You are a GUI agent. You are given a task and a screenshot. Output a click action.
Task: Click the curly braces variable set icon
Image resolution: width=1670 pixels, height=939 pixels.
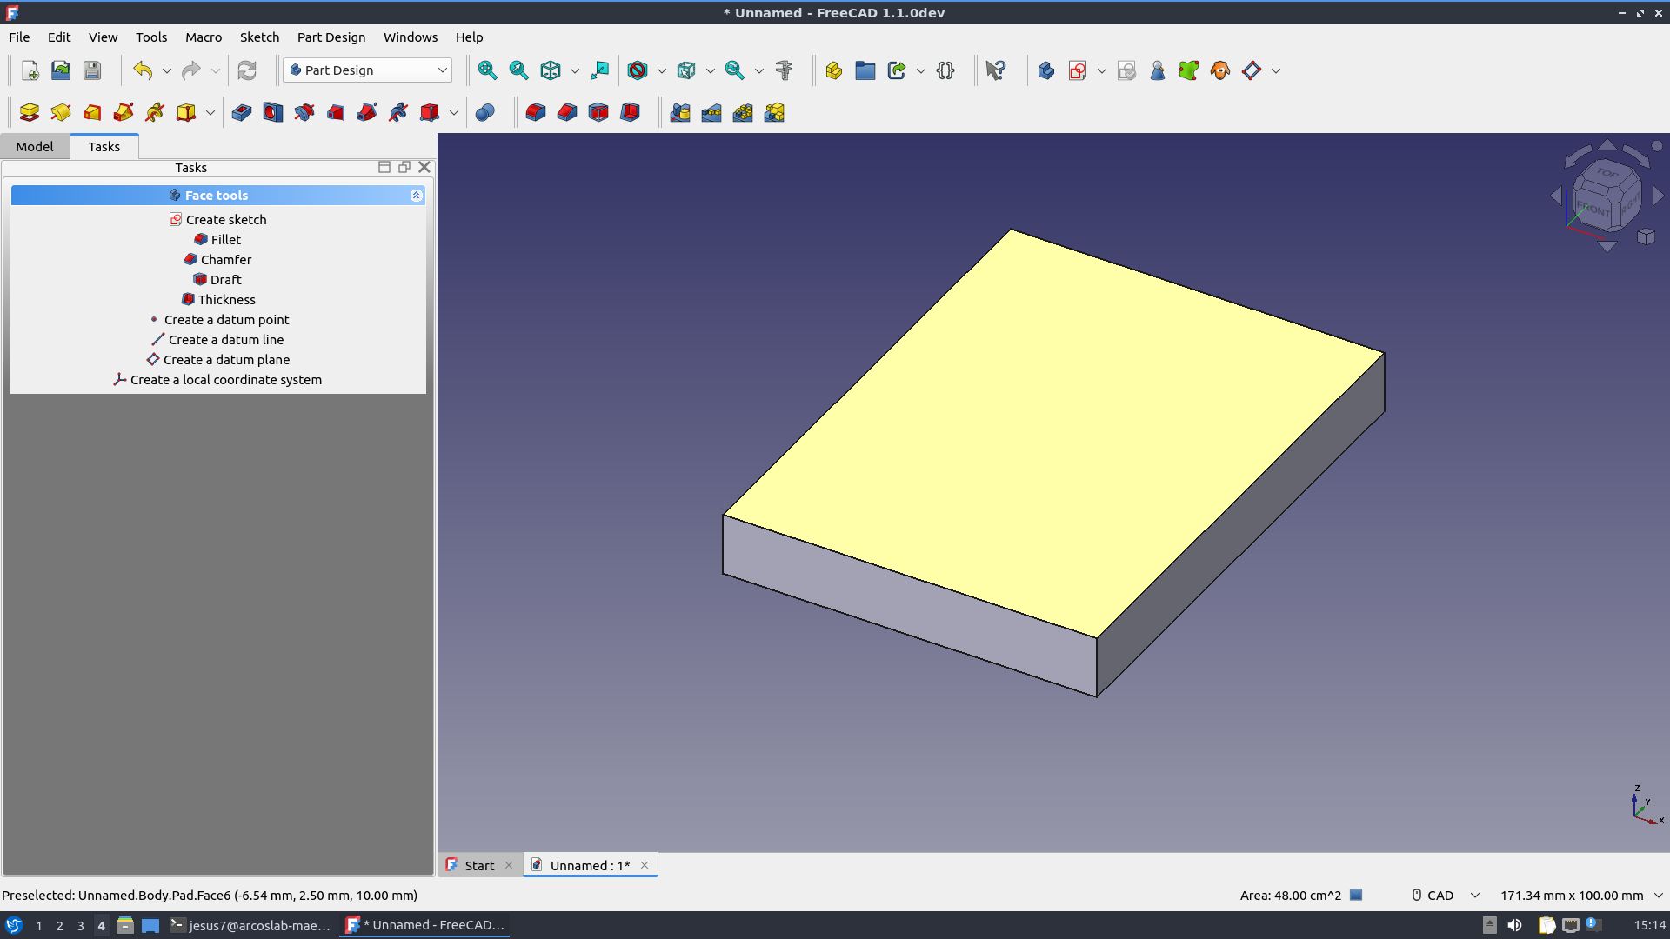945,70
